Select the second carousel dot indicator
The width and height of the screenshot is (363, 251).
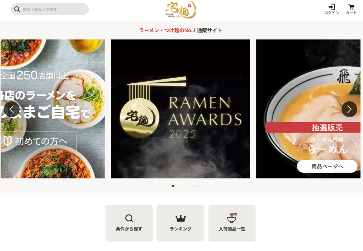(x=168, y=186)
